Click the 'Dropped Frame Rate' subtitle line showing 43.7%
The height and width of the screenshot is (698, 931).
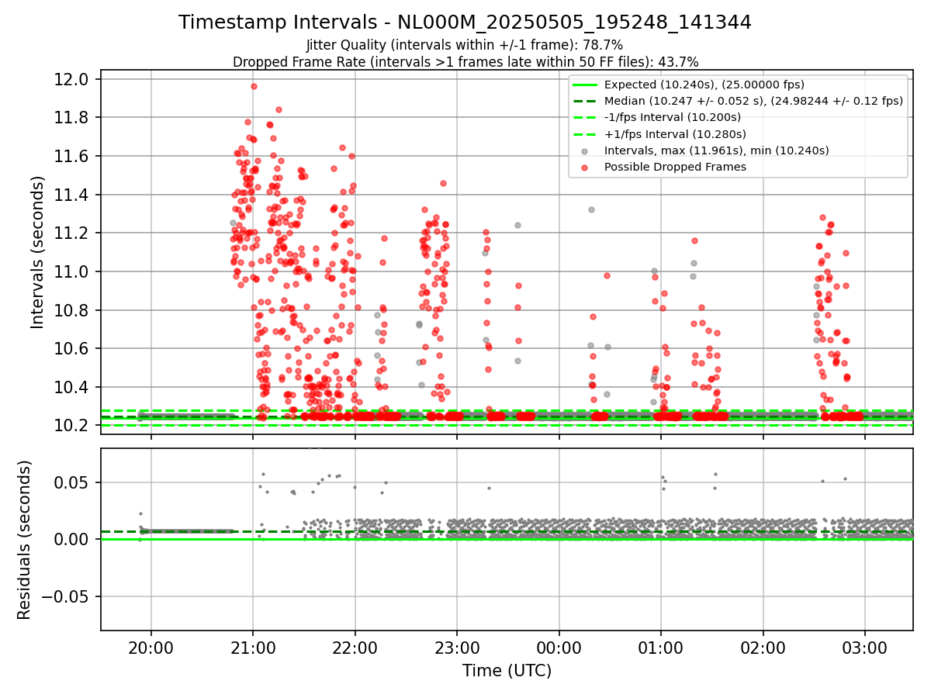(x=465, y=61)
